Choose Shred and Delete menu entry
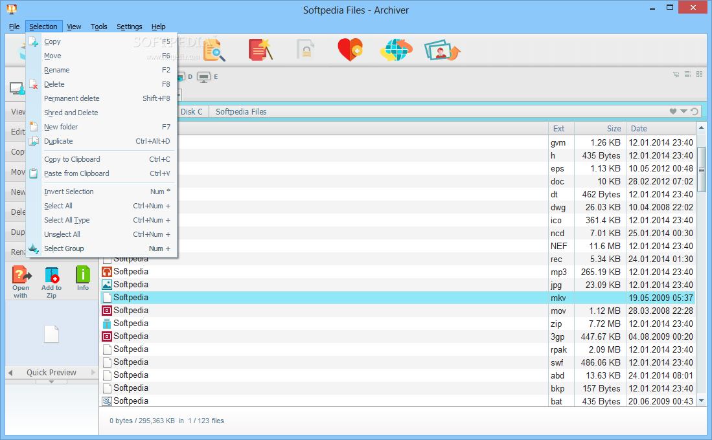The image size is (712, 440). click(x=101, y=113)
